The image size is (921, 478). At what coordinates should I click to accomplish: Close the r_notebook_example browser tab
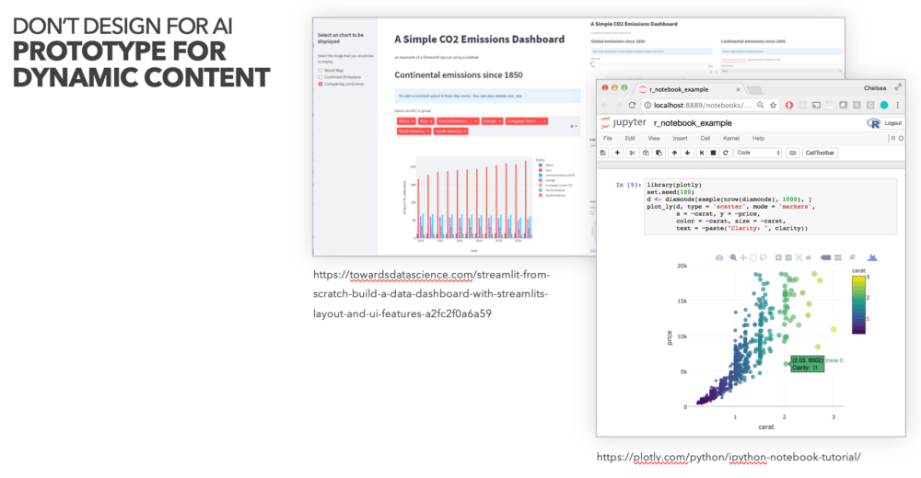click(x=739, y=90)
